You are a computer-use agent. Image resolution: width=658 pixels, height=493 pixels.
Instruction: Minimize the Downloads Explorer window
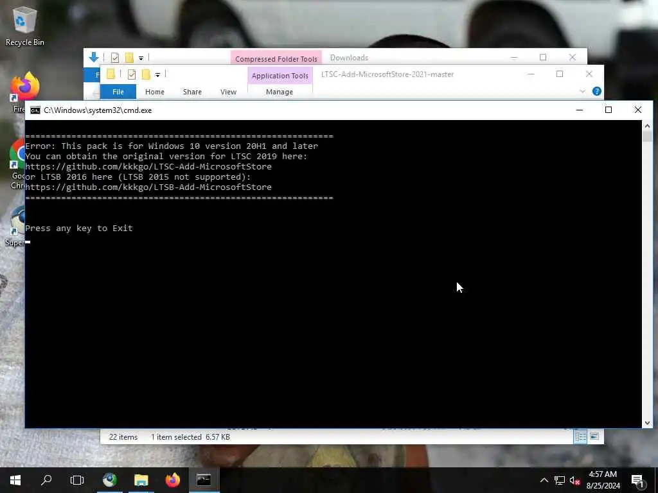514,57
